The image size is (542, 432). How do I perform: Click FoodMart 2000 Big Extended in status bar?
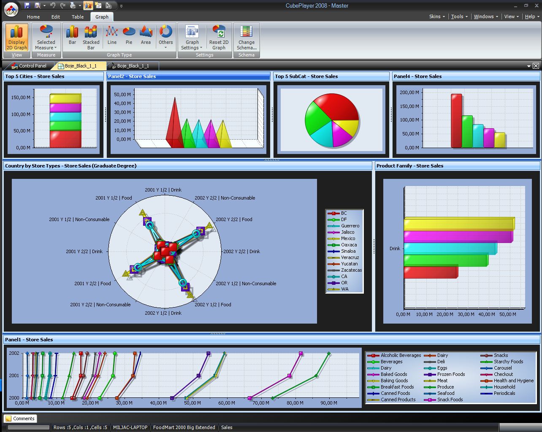tap(184, 427)
